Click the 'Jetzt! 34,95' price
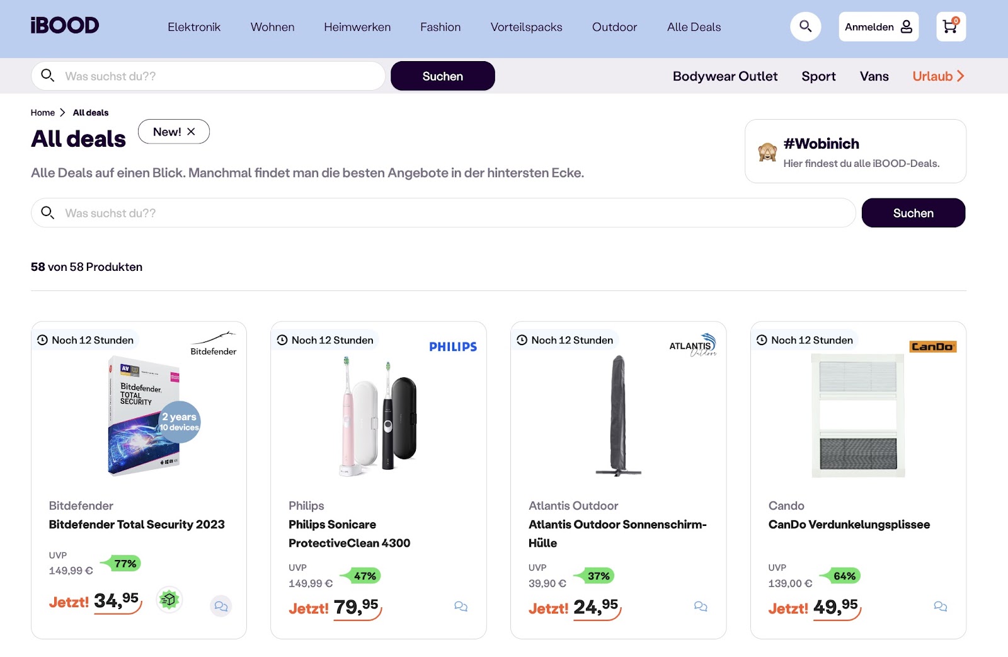The width and height of the screenshot is (1008, 657). (x=95, y=602)
